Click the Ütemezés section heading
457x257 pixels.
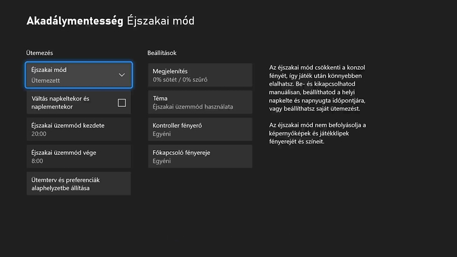point(39,53)
